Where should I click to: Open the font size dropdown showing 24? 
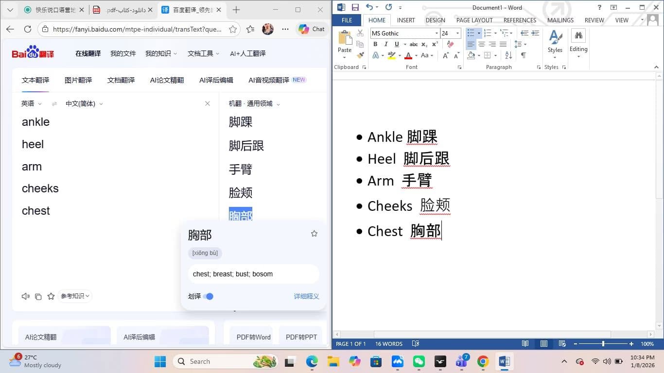tap(457, 33)
